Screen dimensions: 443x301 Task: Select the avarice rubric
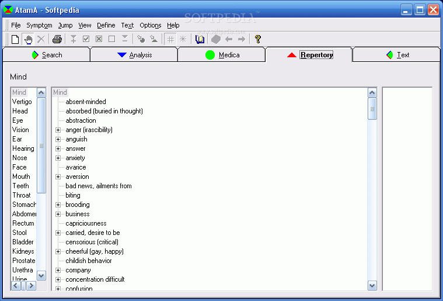coord(76,167)
